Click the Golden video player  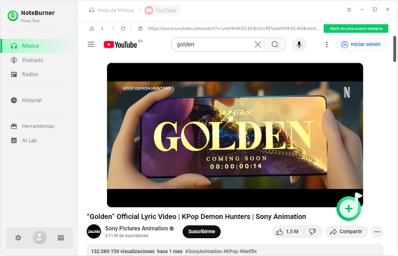pyautogui.click(x=235, y=135)
